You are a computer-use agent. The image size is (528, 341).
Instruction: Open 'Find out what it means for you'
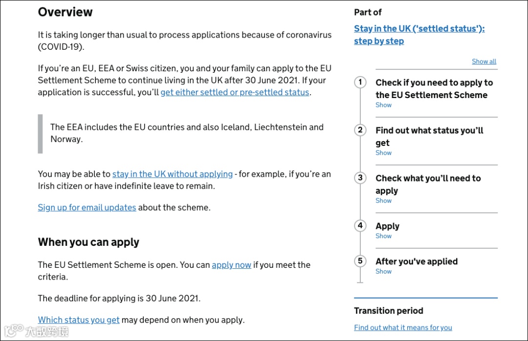point(403,328)
